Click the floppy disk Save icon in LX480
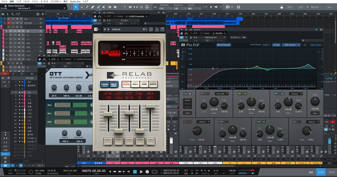The height and width of the screenshot is (177, 337). (x=162, y=29)
